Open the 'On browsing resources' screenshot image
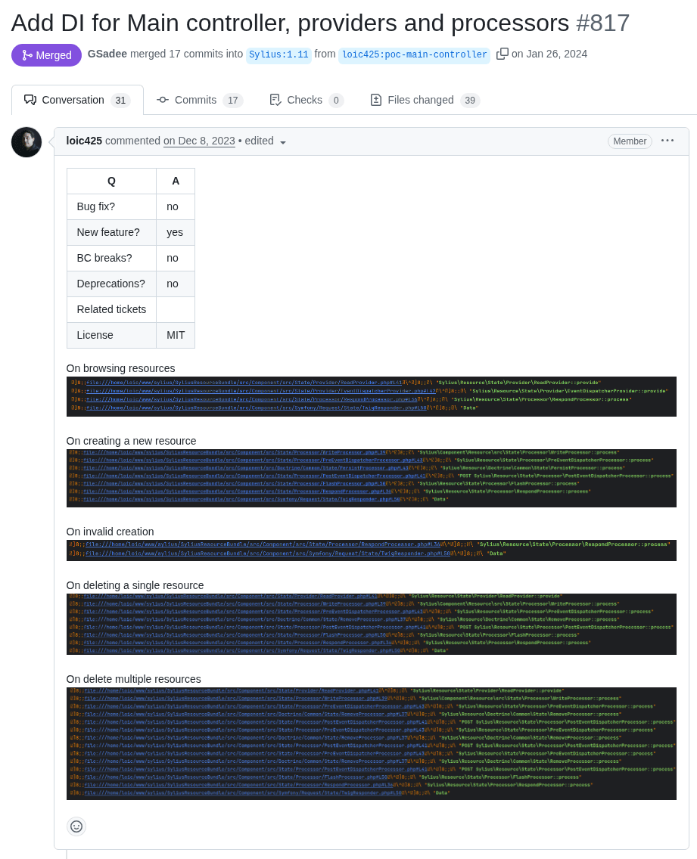The image size is (697, 859). [x=372, y=397]
